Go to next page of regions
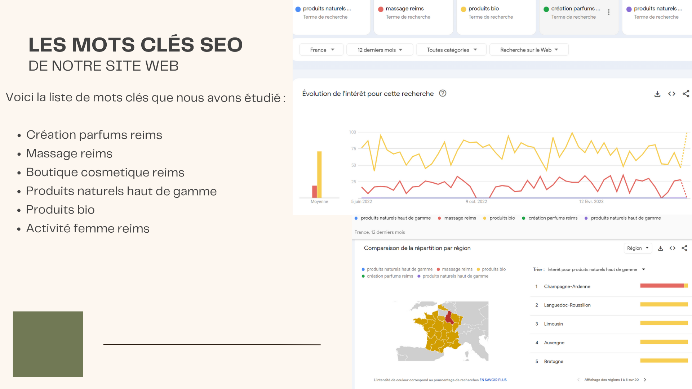This screenshot has width=692, height=389. point(645,380)
